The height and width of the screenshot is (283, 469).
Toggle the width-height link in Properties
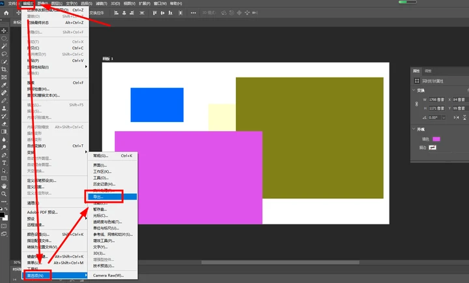coord(416,104)
